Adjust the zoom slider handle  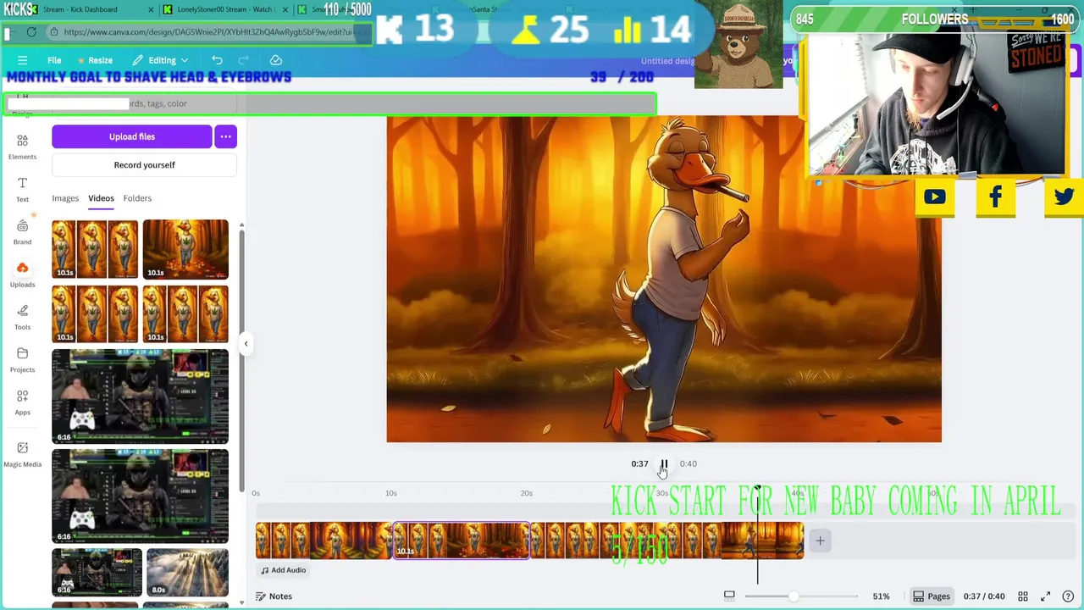coord(793,596)
